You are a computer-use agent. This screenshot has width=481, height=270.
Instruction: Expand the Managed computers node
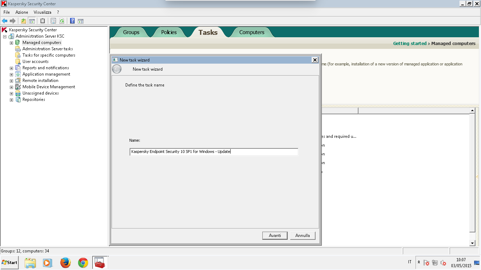pyautogui.click(x=11, y=43)
